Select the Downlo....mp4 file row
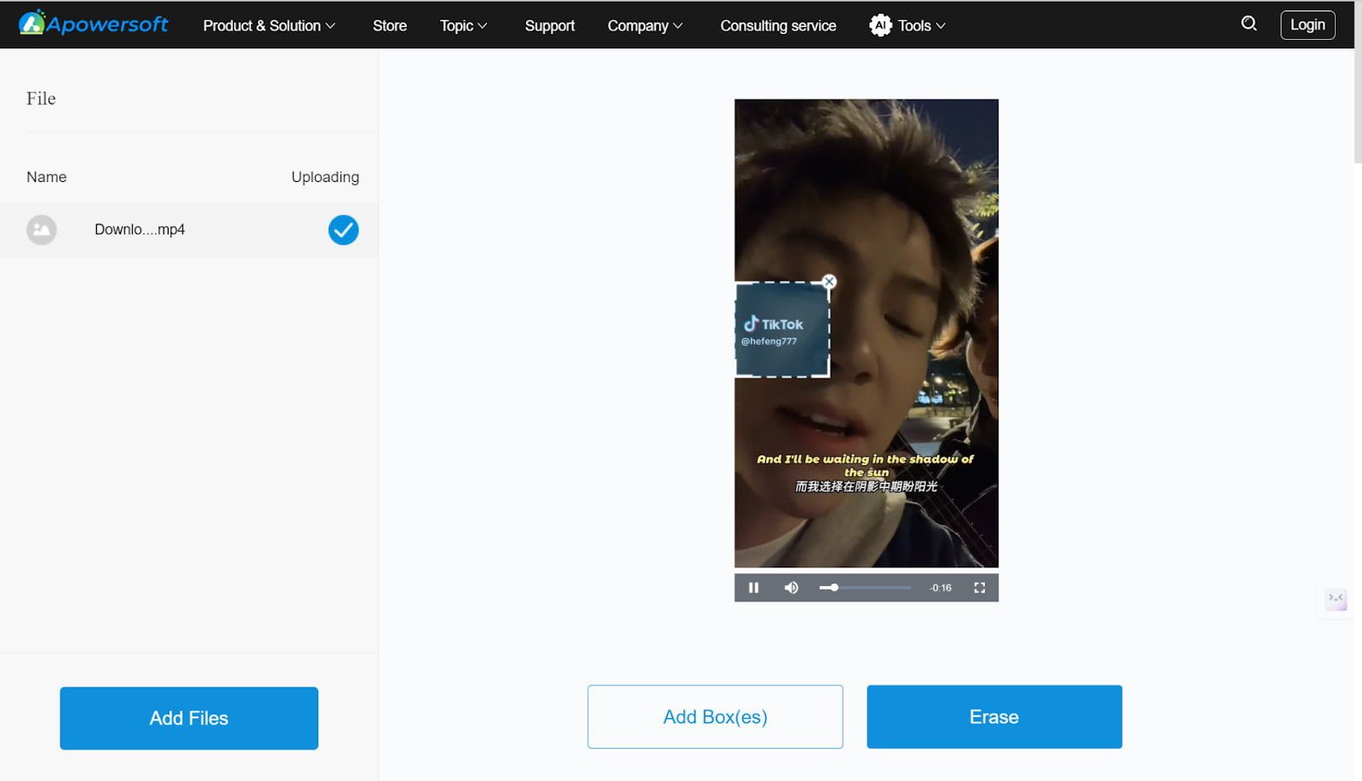 tap(189, 230)
